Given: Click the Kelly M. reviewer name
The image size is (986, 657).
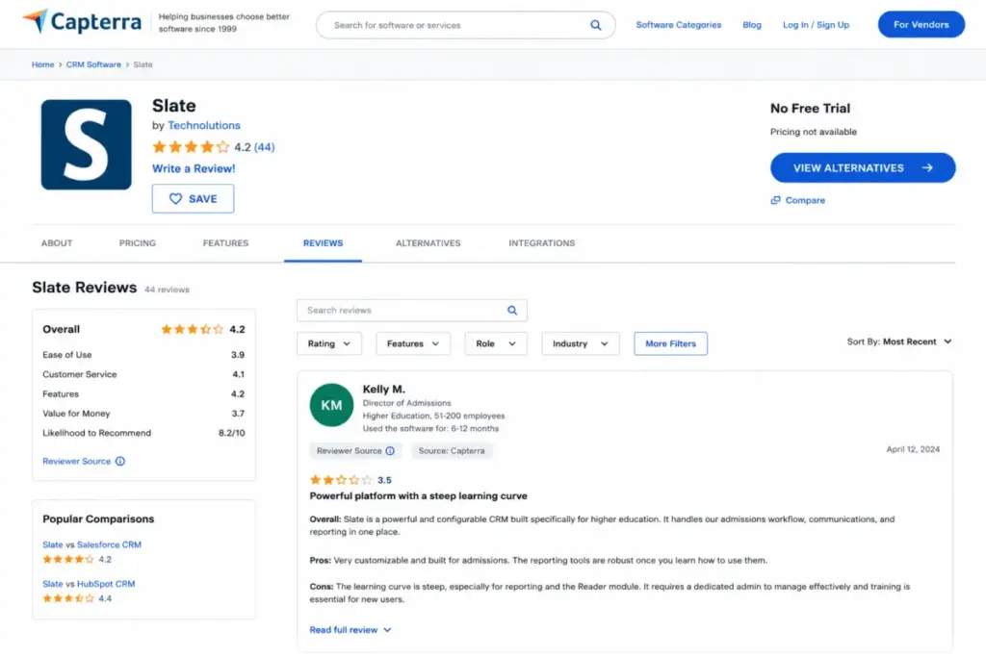Looking at the screenshot, I should coord(383,390).
